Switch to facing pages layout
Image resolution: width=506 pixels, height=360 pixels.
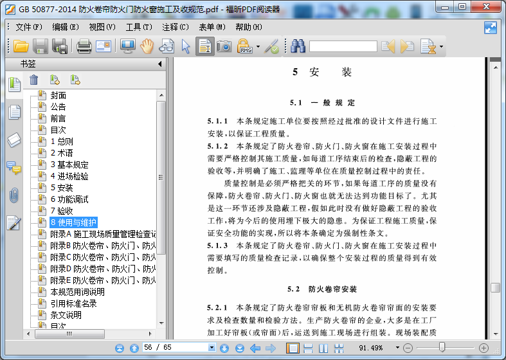pyautogui.click(x=323, y=348)
